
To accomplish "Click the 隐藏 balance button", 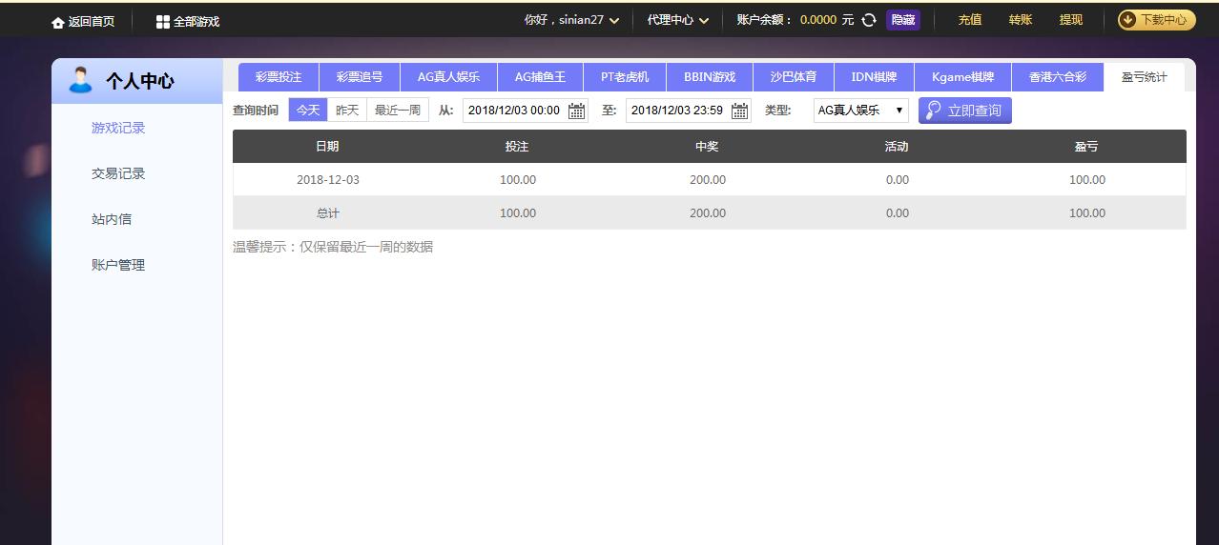I will [x=902, y=20].
